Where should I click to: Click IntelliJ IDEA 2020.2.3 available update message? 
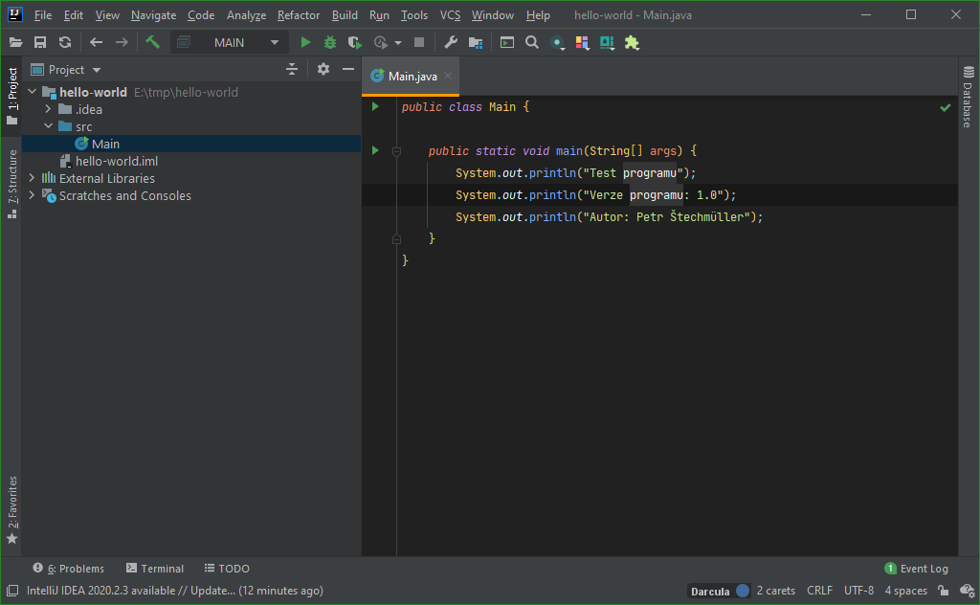(174, 590)
